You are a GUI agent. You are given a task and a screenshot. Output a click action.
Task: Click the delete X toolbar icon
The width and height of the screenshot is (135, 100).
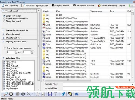[29, 94]
